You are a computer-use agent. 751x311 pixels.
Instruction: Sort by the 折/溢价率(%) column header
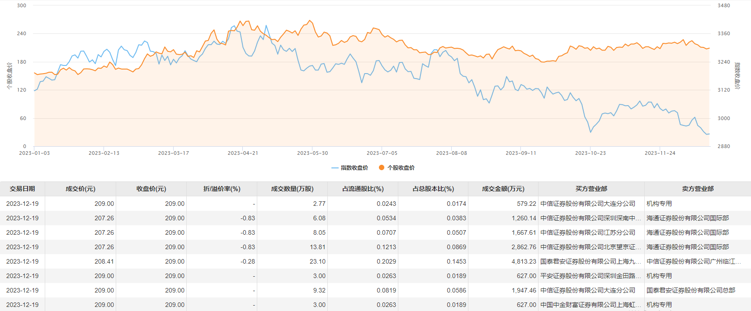tap(222, 189)
